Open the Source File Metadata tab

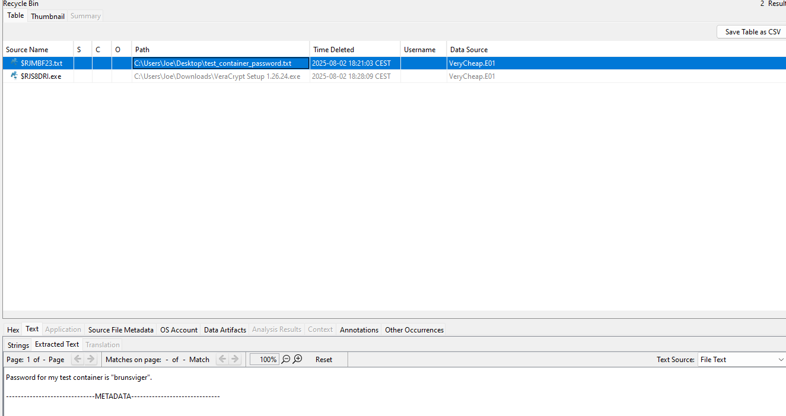[120, 329]
